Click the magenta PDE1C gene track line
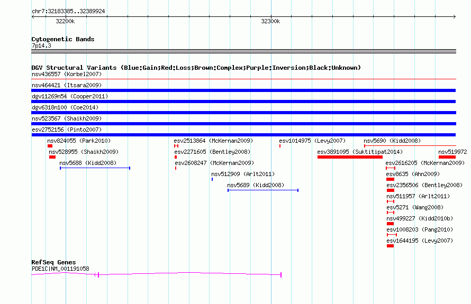This screenshot has height=304, width=471. coord(156,274)
